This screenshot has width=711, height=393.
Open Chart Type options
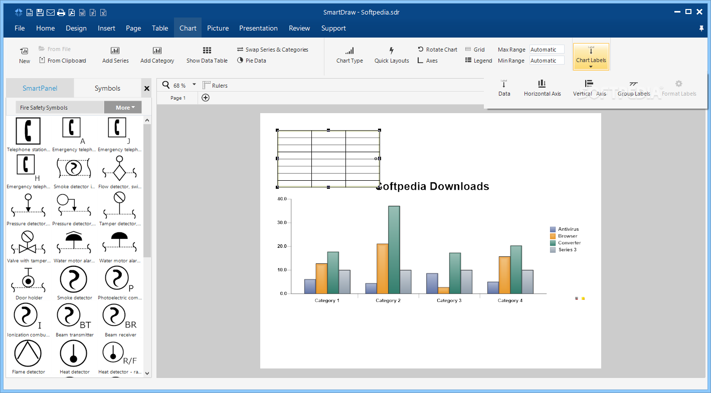[x=349, y=56]
